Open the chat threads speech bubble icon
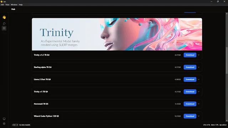228x128 pixels. point(4,23)
